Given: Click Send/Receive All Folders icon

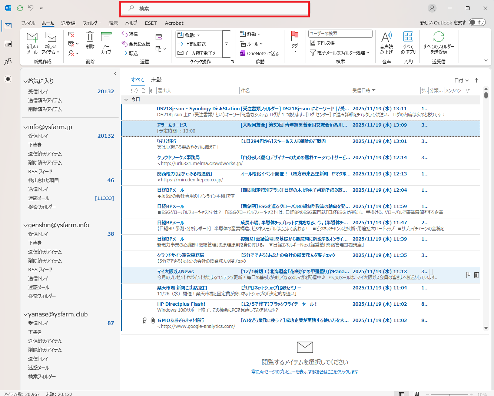Looking at the screenshot, I should click(438, 37).
